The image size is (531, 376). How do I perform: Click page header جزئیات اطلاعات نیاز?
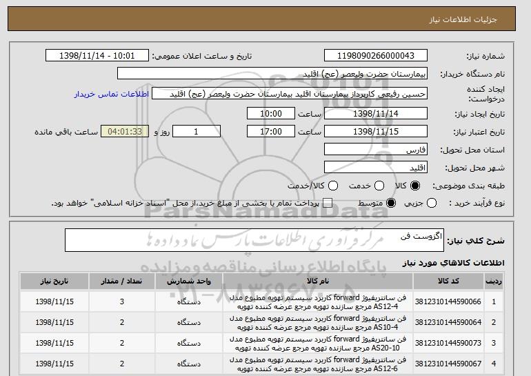click(463, 19)
